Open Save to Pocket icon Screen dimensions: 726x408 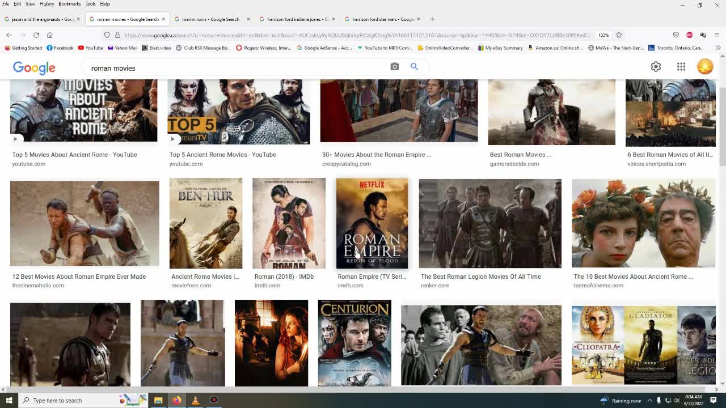point(676,35)
